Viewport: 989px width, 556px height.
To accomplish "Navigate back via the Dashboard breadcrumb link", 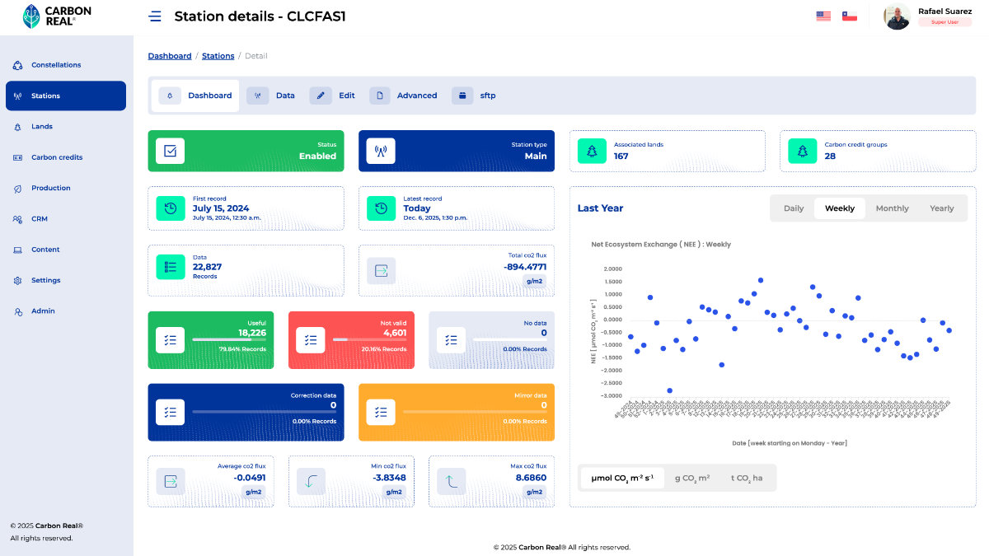I will pyautogui.click(x=170, y=55).
